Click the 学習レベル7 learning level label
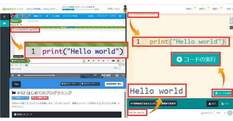The width and height of the screenshot is (233, 121). click(x=114, y=9)
